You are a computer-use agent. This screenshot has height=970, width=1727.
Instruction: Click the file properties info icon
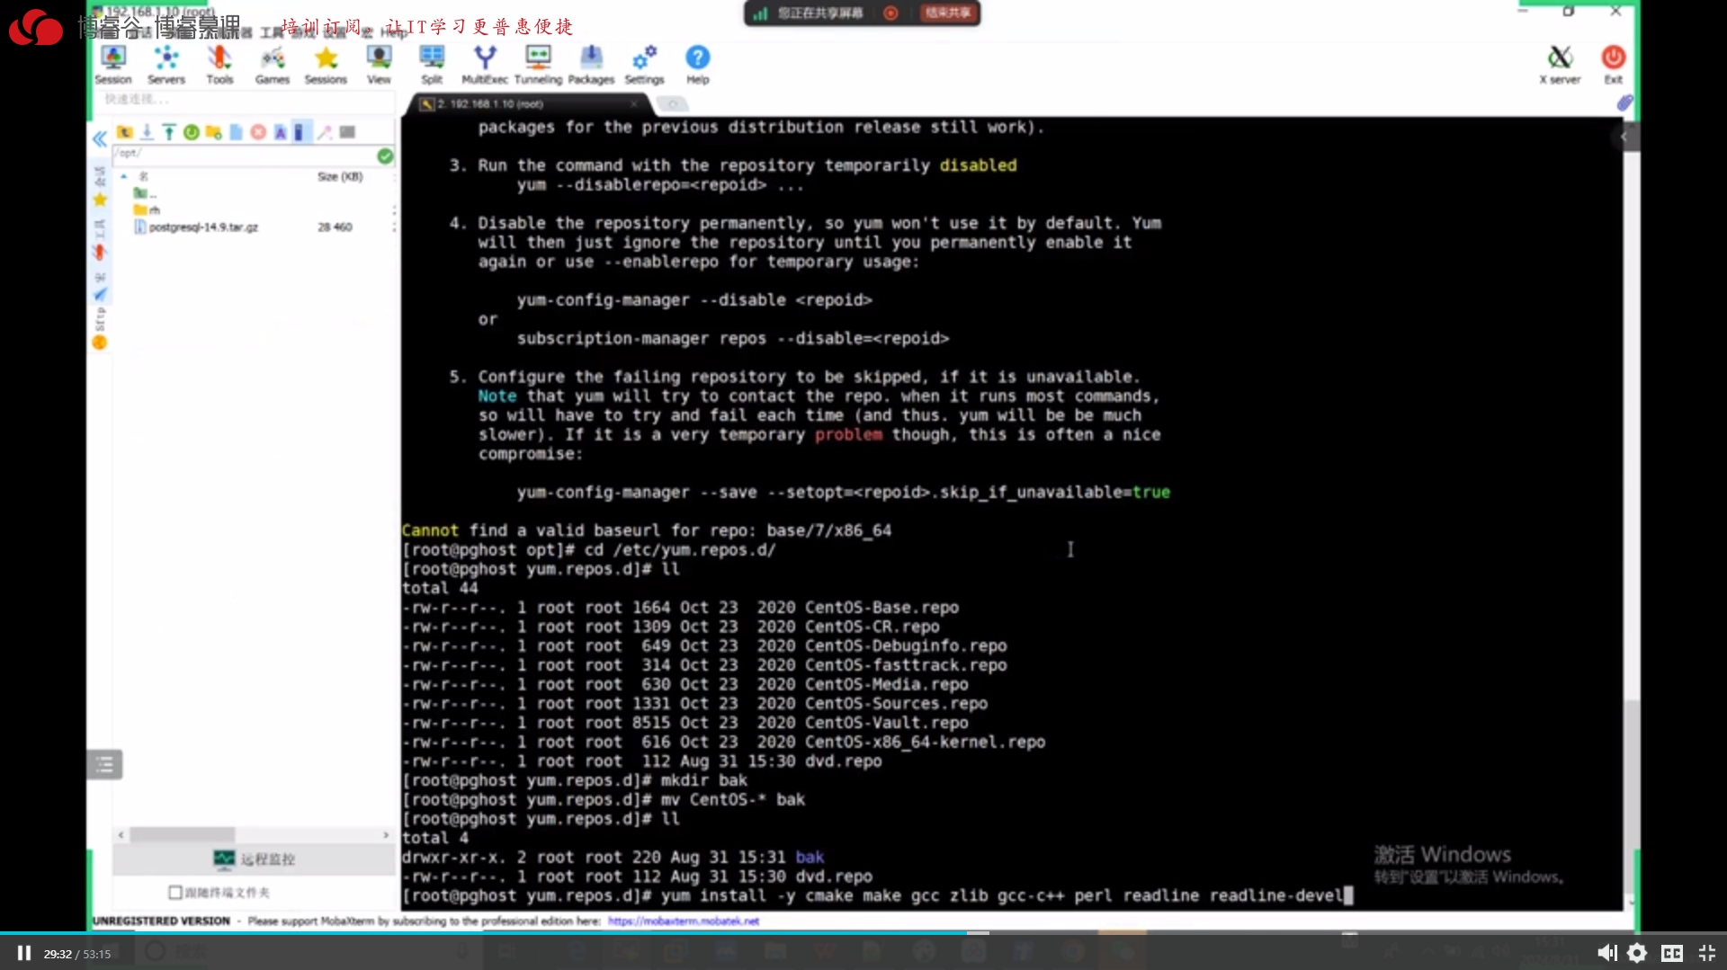pos(301,132)
